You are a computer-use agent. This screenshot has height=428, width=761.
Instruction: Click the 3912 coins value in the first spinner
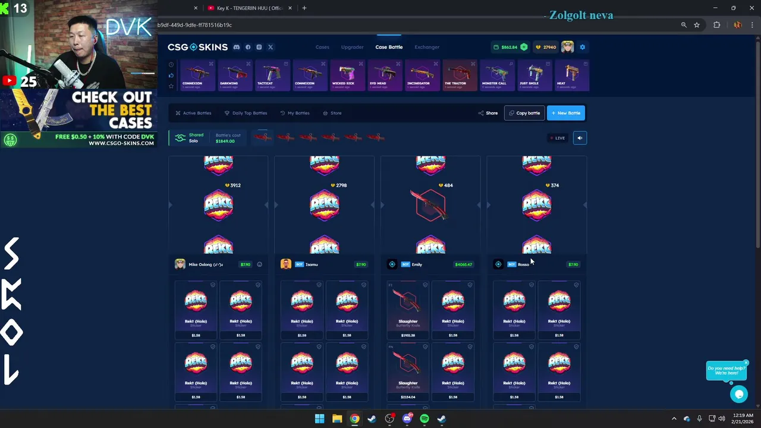point(233,185)
